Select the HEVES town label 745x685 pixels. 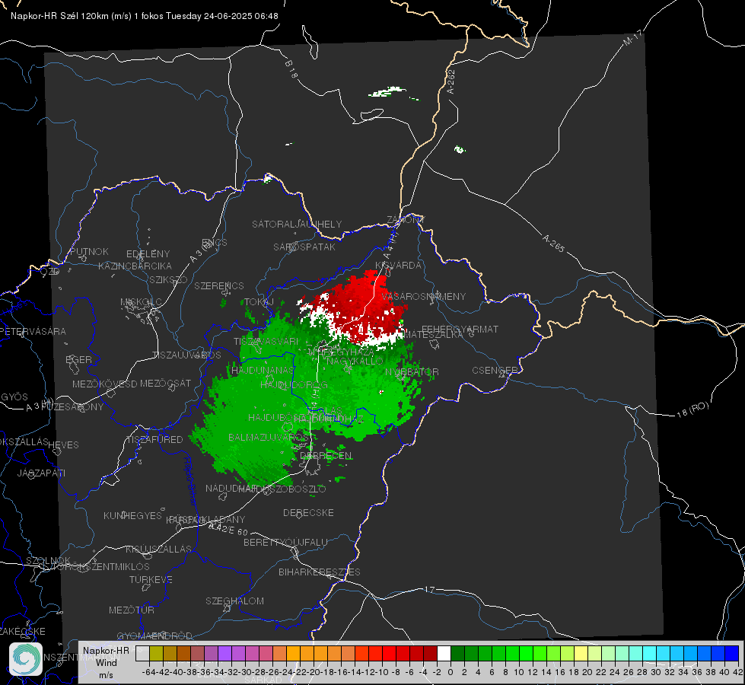click(x=63, y=445)
